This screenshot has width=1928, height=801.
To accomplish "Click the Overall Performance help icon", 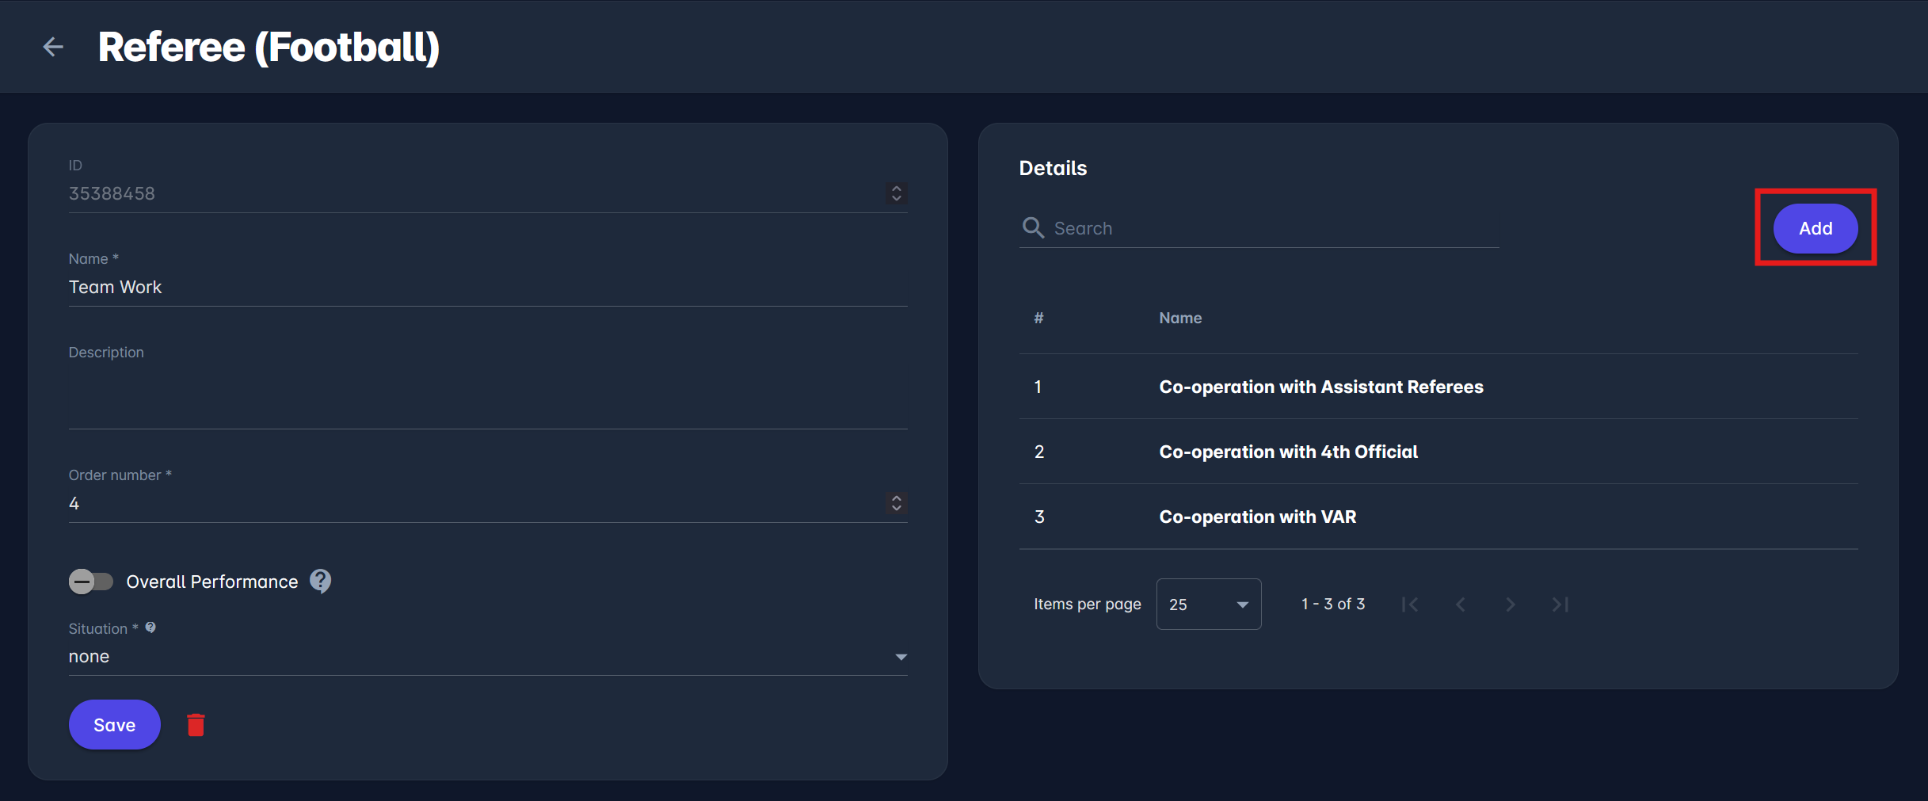I will pyautogui.click(x=320, y=582).
